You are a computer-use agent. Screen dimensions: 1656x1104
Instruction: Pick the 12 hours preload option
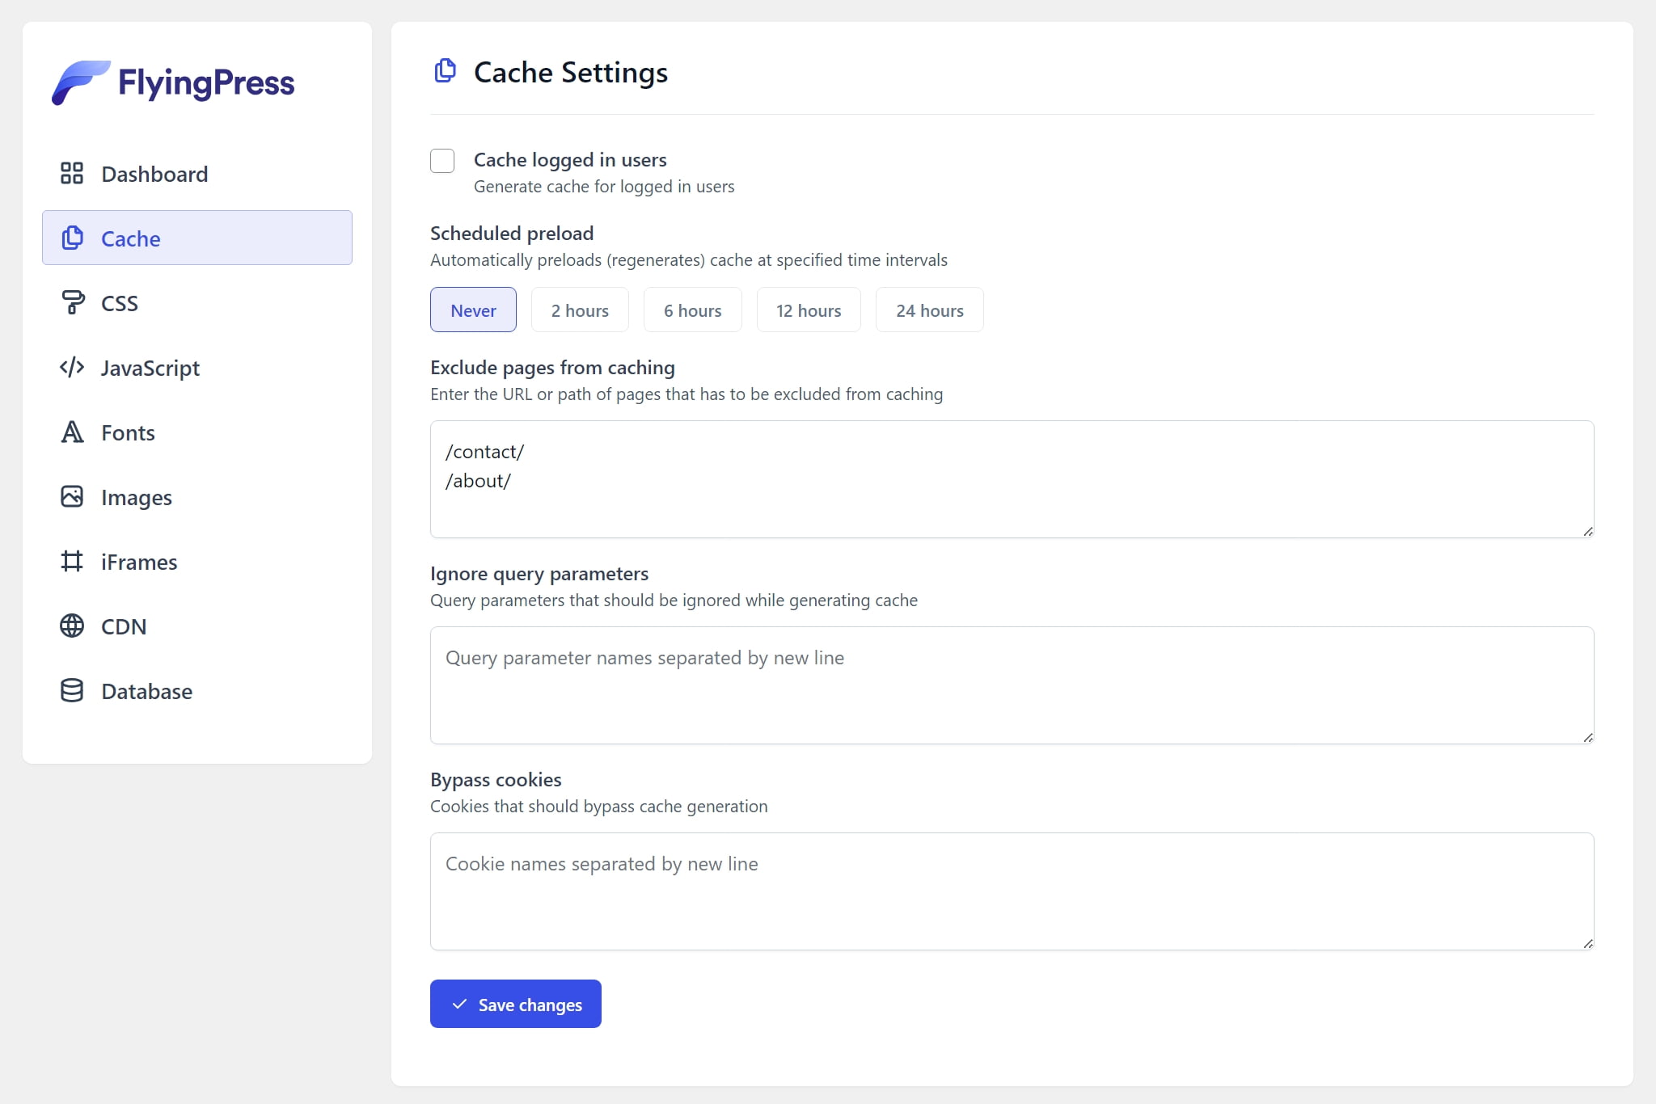[x=809, y=310]
